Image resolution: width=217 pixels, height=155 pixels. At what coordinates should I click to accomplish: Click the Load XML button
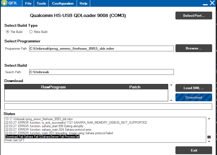(x=194, y=88)
